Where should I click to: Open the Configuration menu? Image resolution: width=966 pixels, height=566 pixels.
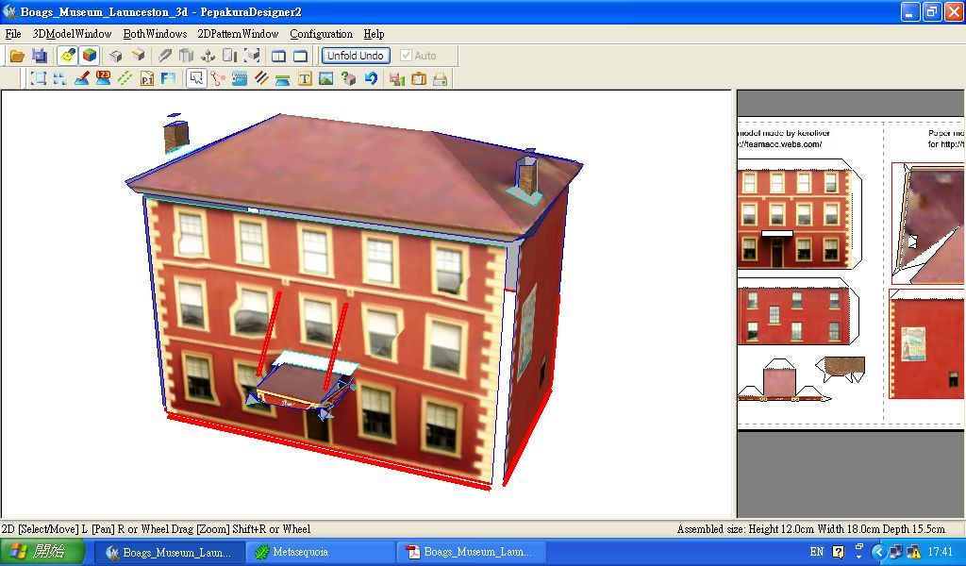(x=321, y=34)
